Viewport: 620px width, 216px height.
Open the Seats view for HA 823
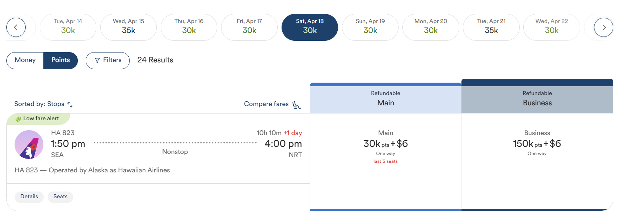[60, 197]
